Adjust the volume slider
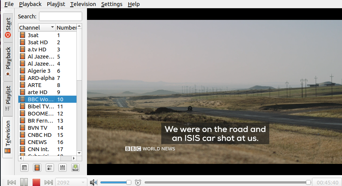 [115, 182]
